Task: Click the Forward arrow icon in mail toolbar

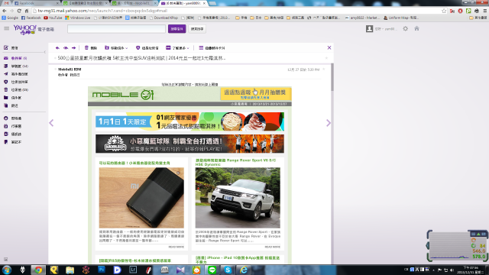Action: pyautogui.click(x=73, y=47)
